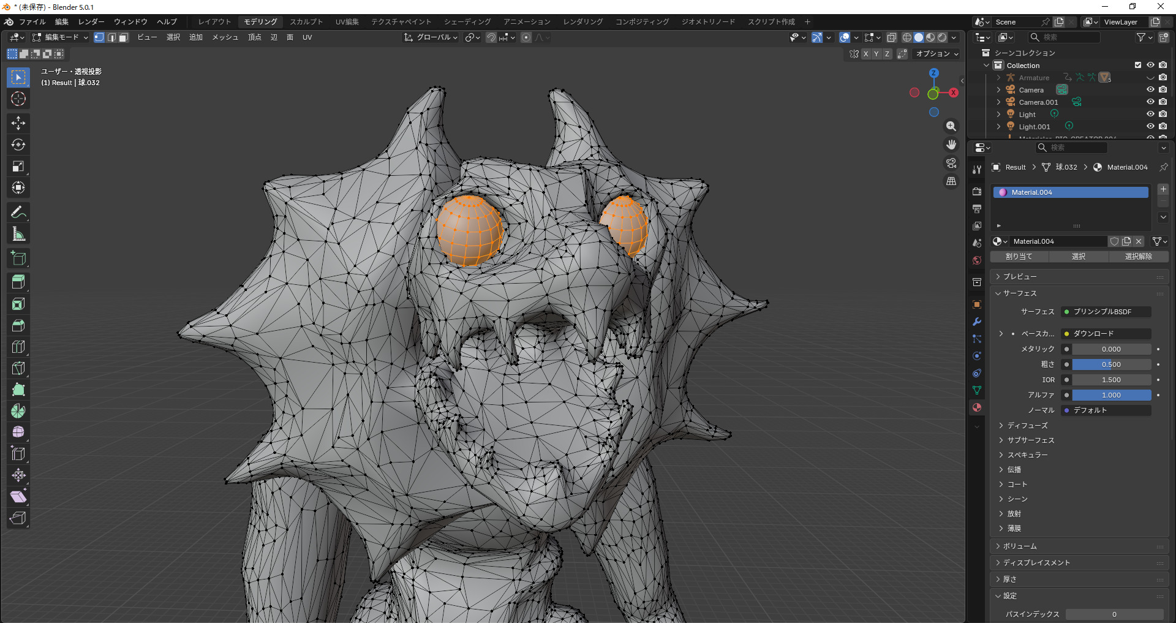Open the File (ファイル) menu
The image size is (1176, 623).
point(32,22)
